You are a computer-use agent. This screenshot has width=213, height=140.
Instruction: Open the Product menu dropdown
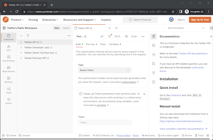pos(17,20)
